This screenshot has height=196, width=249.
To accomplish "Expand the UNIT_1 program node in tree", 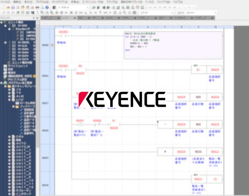I will tap(10, 150).
